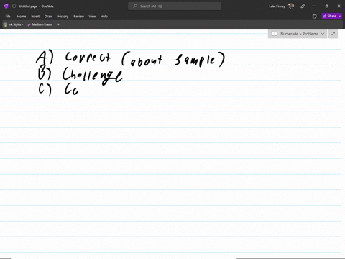
Task: Open the sticky notes feed icon
Action: pyautogui.click(x=315, y=17)
